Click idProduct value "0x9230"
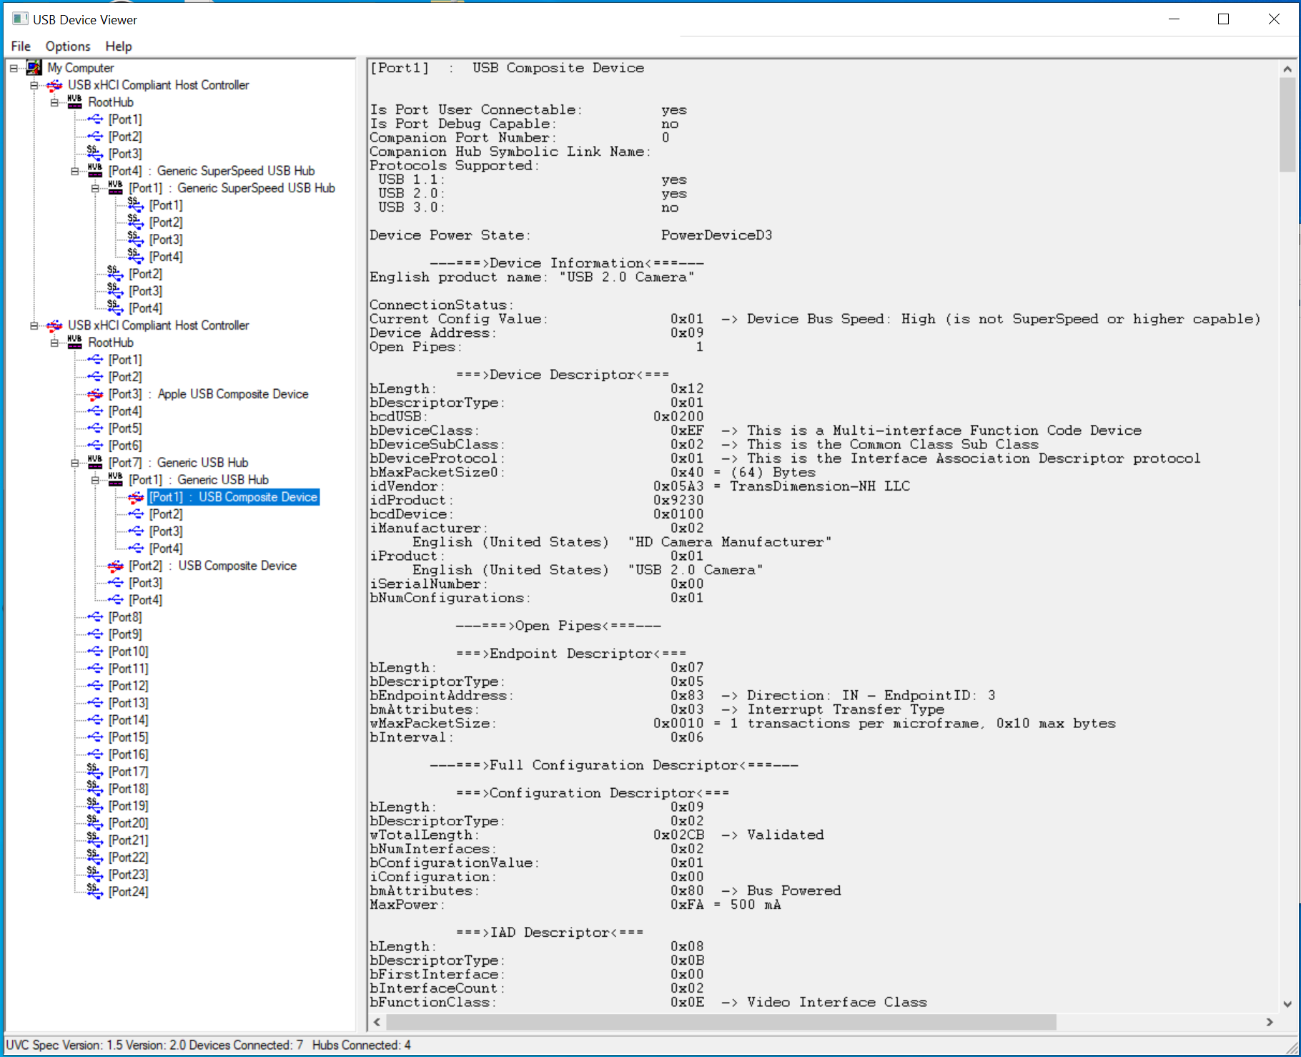 tap(678, 500)
